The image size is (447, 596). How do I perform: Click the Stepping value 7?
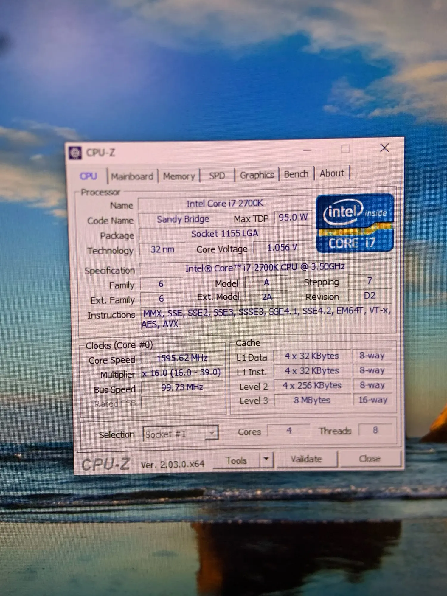coord(370,281)
